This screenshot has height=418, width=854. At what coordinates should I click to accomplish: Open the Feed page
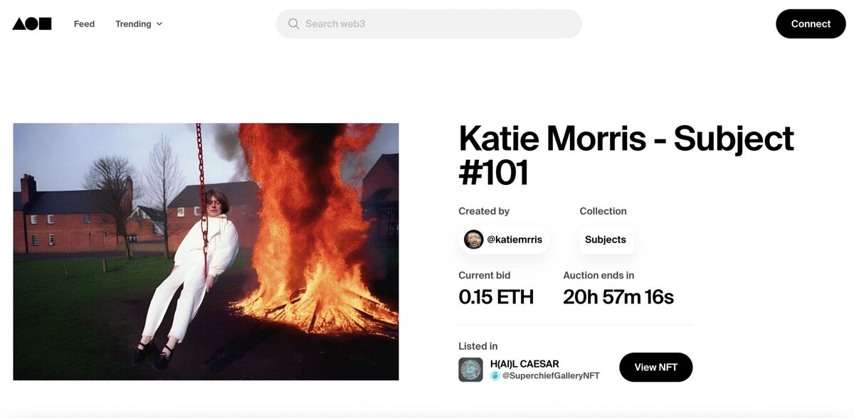[84, 23]
